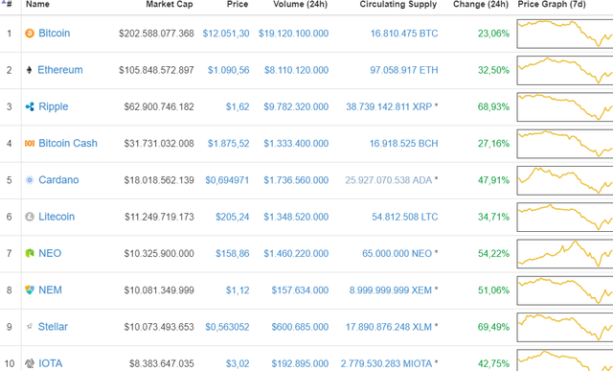This screenshot has width=613, height=371.
Task: Sort by rank using the # column header
Action: coord(8,4)
